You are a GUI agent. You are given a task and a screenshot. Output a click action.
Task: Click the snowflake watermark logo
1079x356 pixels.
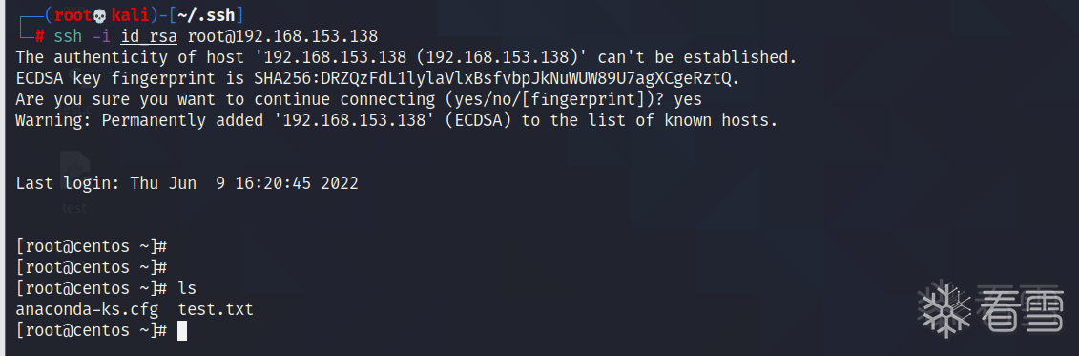[x=946, y=307]
